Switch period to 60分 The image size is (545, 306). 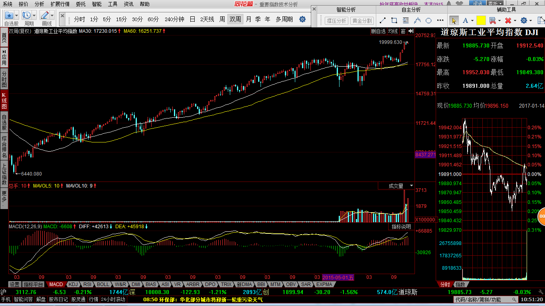[x=153, y=19]
